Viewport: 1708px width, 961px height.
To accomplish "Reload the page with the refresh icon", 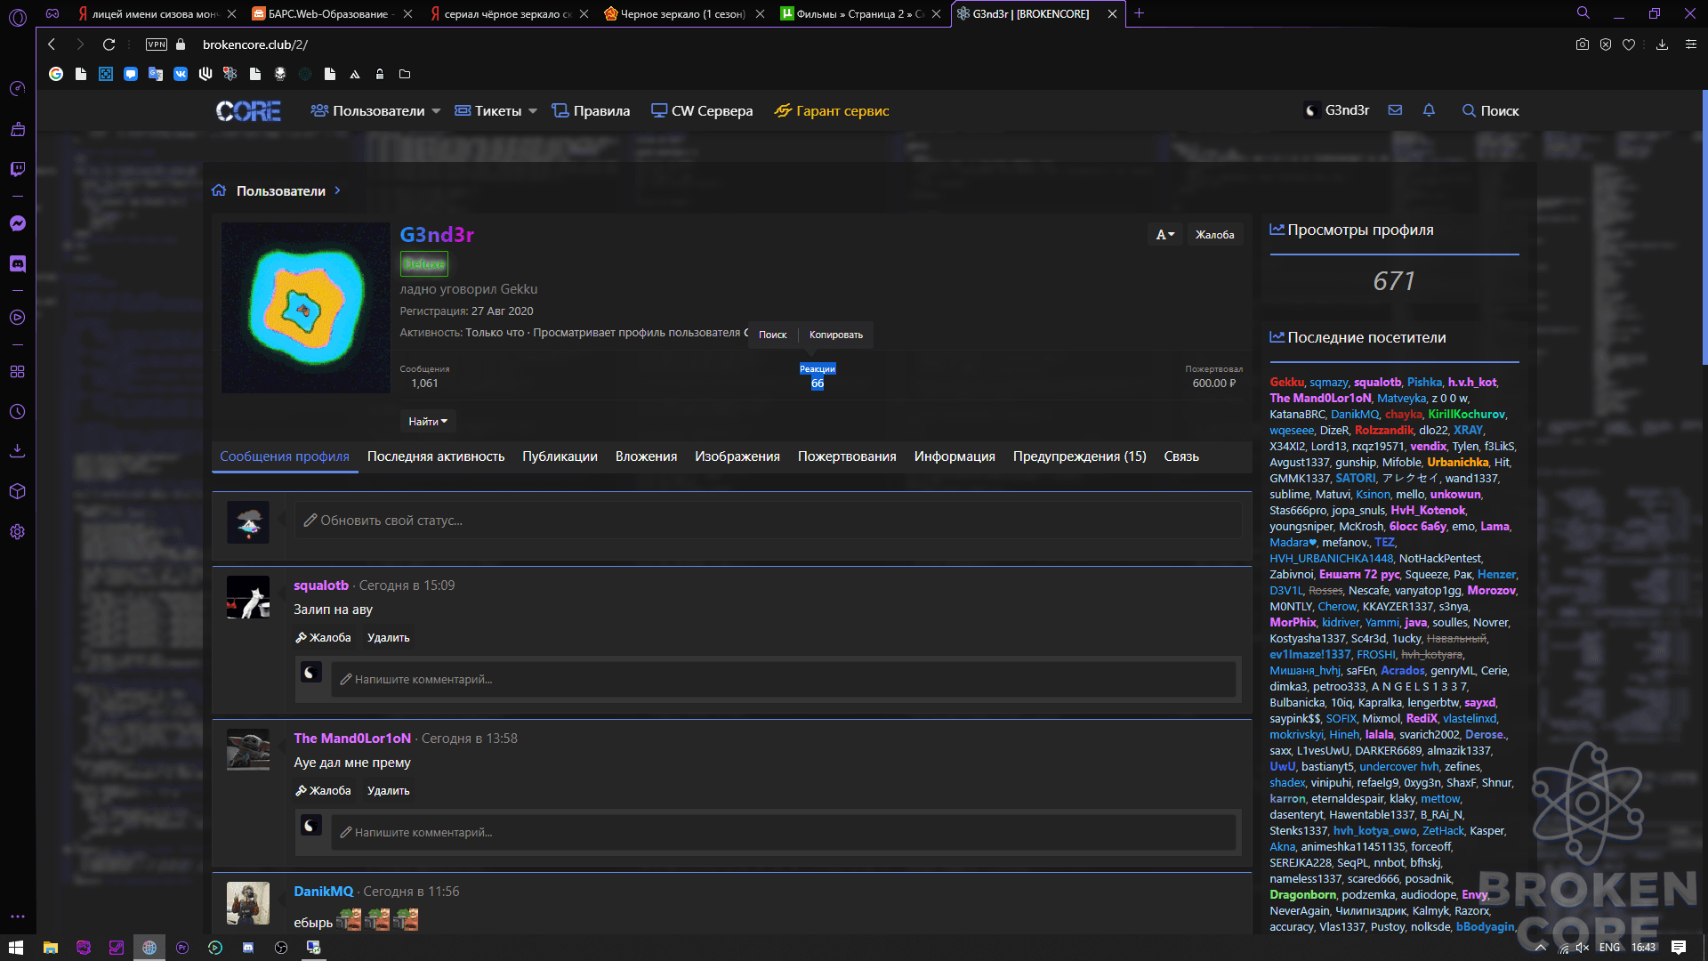I will tap(109, 44).
